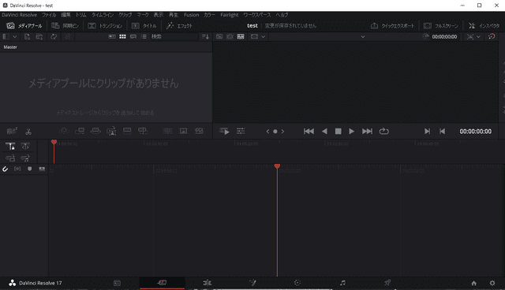Viewport: 505px width, 290px height.
Task: Select source tape viewer mode
Action: pos(230,37)
